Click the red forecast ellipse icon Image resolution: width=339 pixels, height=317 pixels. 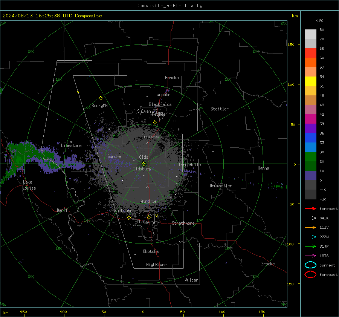310,274
